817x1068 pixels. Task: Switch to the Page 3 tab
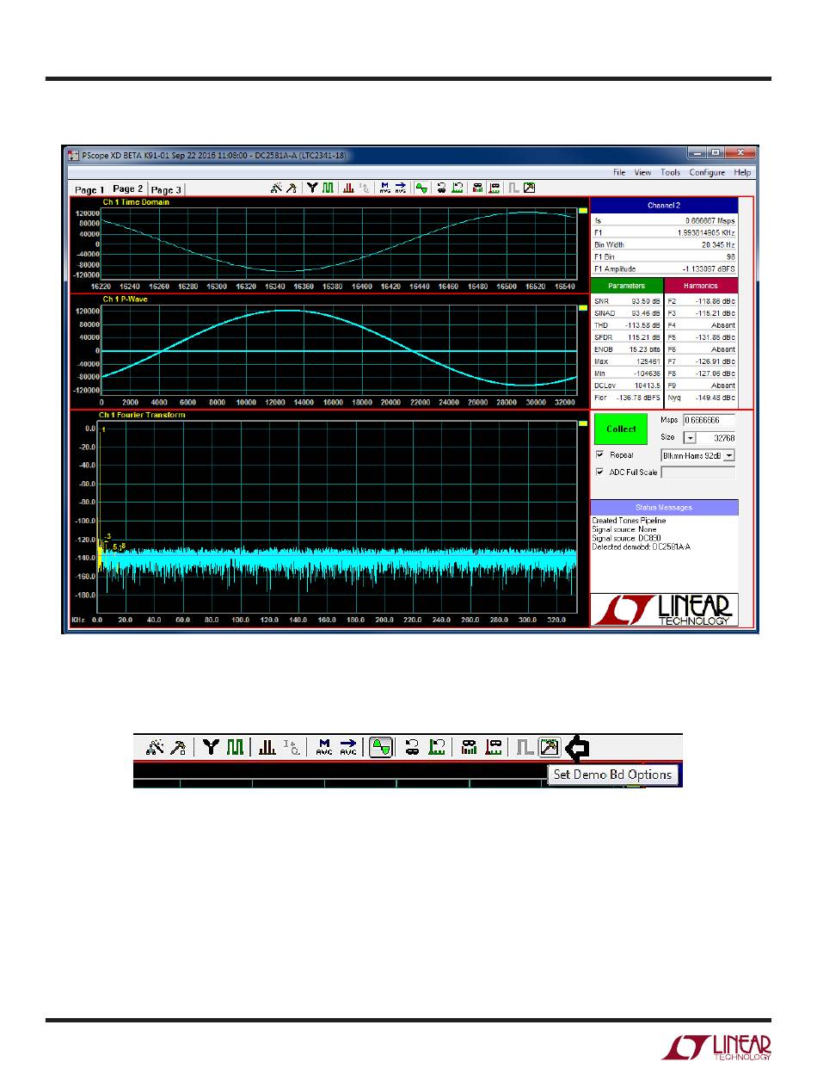tap(166, 189)
